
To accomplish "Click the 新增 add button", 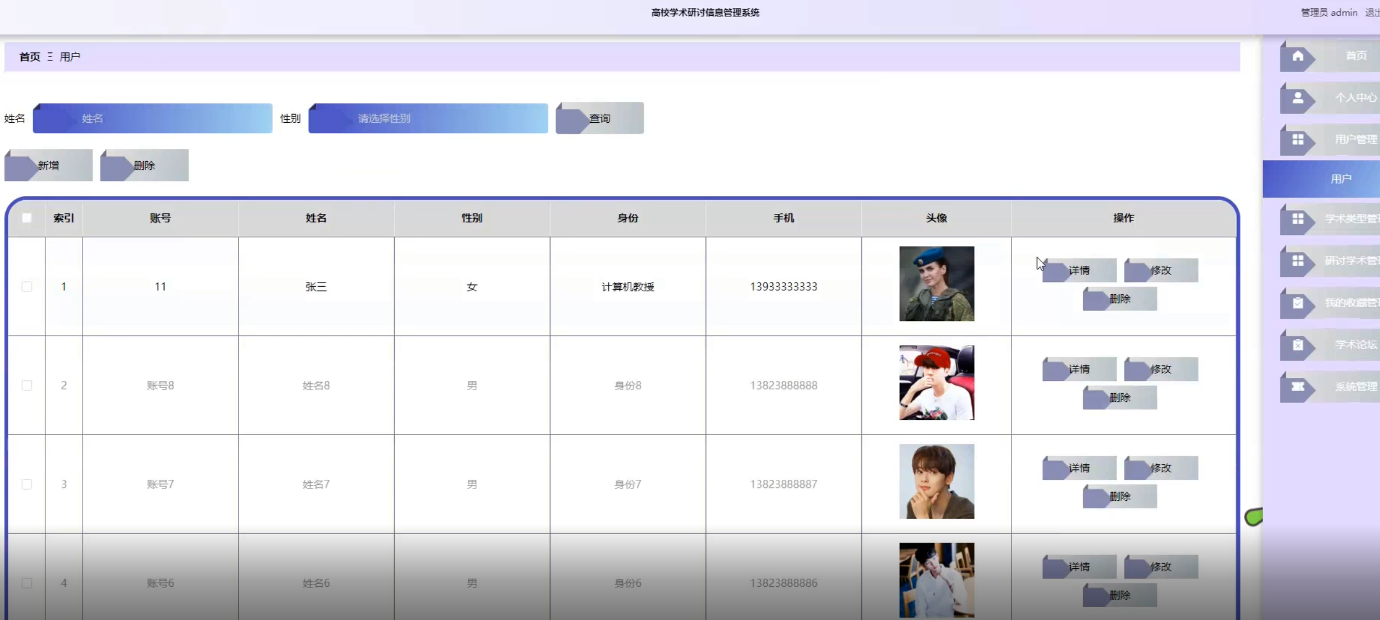I will tap(48, 166).
